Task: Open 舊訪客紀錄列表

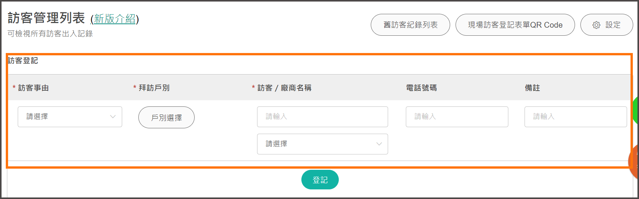Action: tap(410, 25)
